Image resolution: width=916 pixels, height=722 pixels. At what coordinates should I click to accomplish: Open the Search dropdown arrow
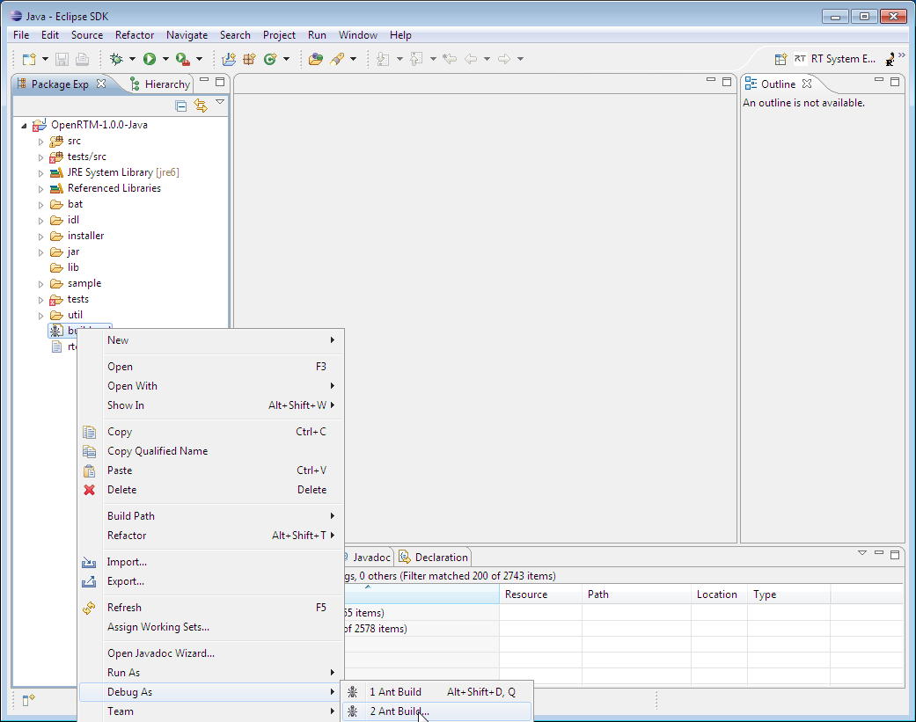353,59
